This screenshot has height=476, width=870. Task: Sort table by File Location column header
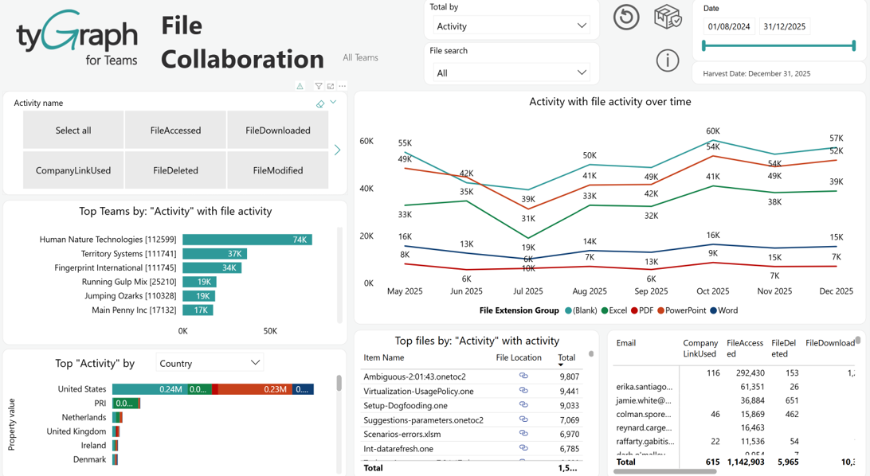pyautogui.click(x=518, y=358)
